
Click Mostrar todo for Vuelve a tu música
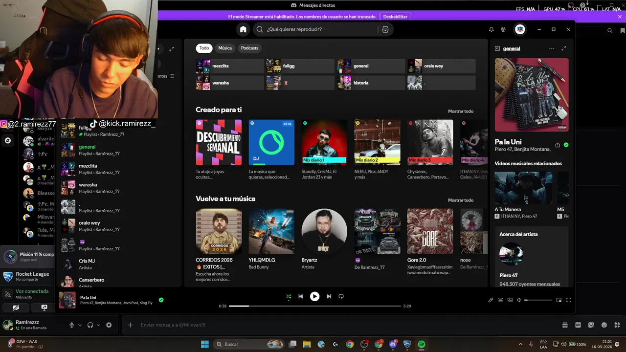(x=461, y=200)
